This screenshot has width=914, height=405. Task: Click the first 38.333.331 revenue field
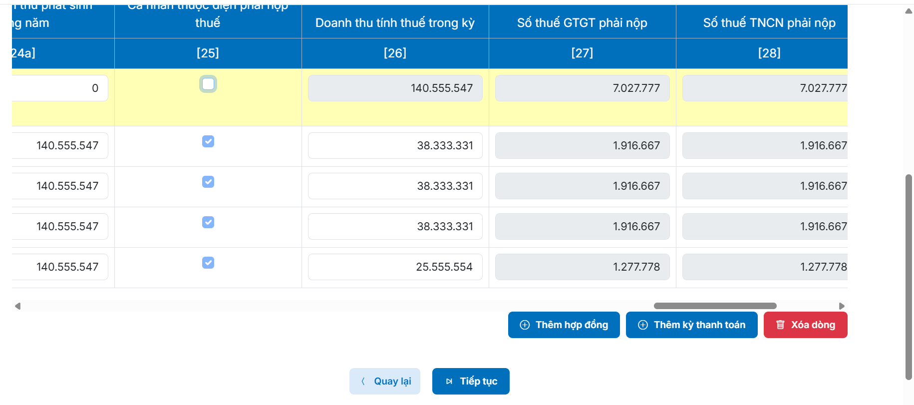pos(395,146)
